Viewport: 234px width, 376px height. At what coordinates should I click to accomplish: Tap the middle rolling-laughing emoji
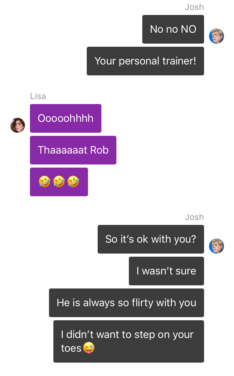(x=59, y=182)
